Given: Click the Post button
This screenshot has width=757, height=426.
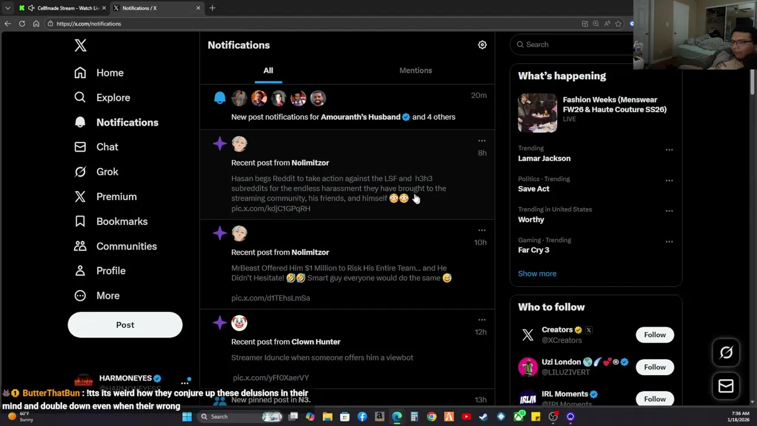Looking at the screenshot, I should [x=125, y=325].
